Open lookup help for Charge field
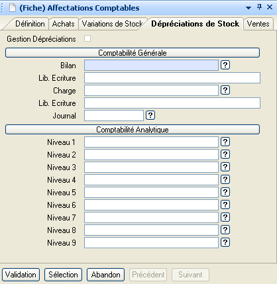The width and height of the screenshot is (277, 284). point(225,90)
